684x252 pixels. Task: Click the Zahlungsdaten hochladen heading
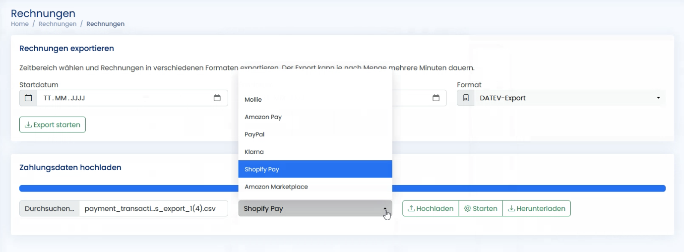pyautogui.click(x=70, y=168)
